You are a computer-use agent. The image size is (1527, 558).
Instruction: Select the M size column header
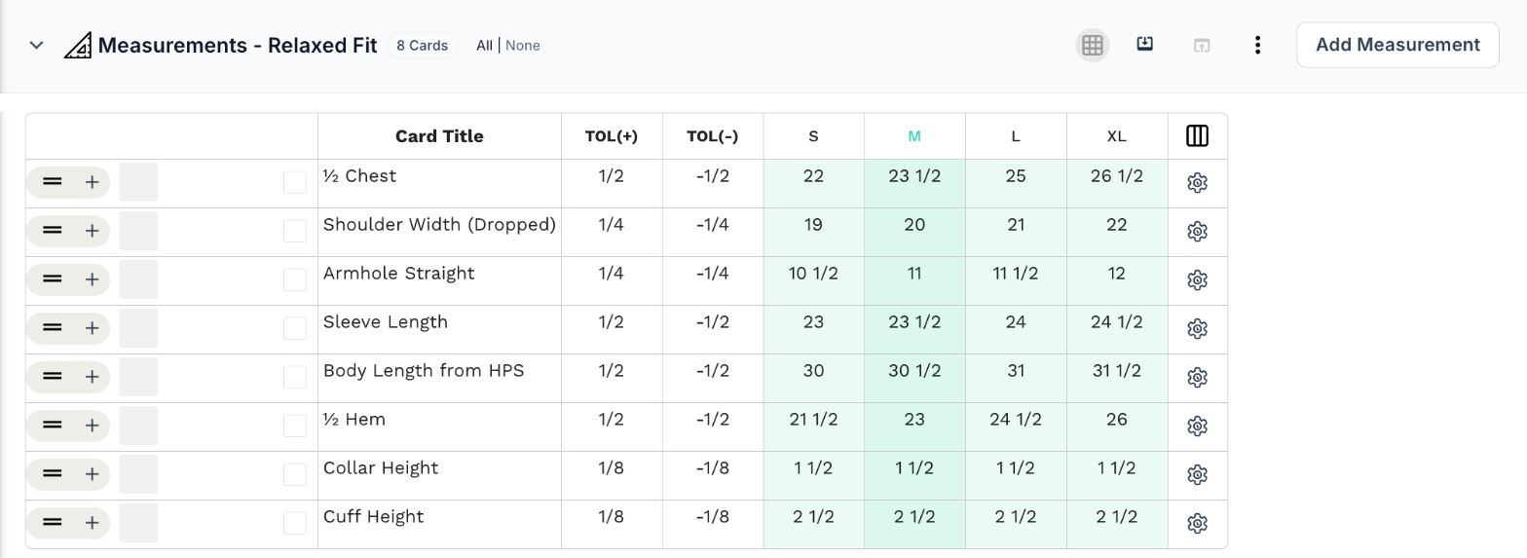coord(914,136)
